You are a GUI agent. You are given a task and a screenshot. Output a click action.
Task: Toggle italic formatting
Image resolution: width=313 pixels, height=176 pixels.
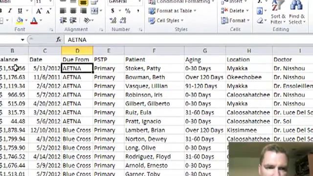coord(10,11)
